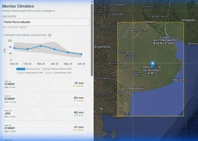Select the Mar 26 peak data point
This screenshot has height=141, width=198.
tap(41, 46)
